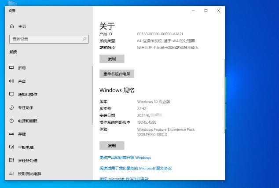Select 电源和睡眠 power settings
Image resolution: width=279 pixels, height=188 pixels.
pos(27,121)
